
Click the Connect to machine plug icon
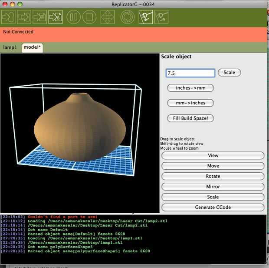click(146, 17)
